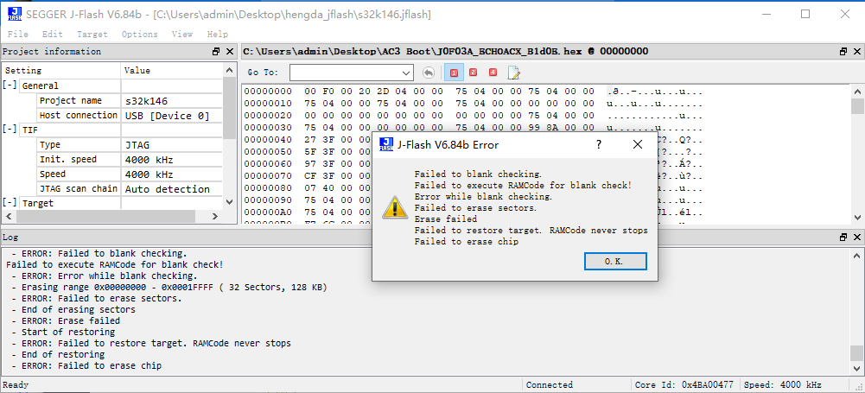Click the Host connection setting row
This screenshot has width=865, height=393.
[x=79, y=116]
